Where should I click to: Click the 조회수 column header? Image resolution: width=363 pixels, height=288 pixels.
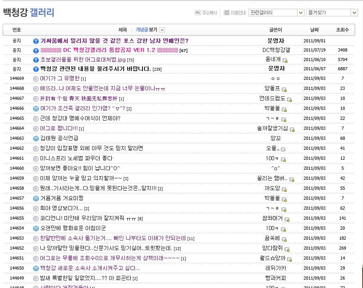coord(343,30)
